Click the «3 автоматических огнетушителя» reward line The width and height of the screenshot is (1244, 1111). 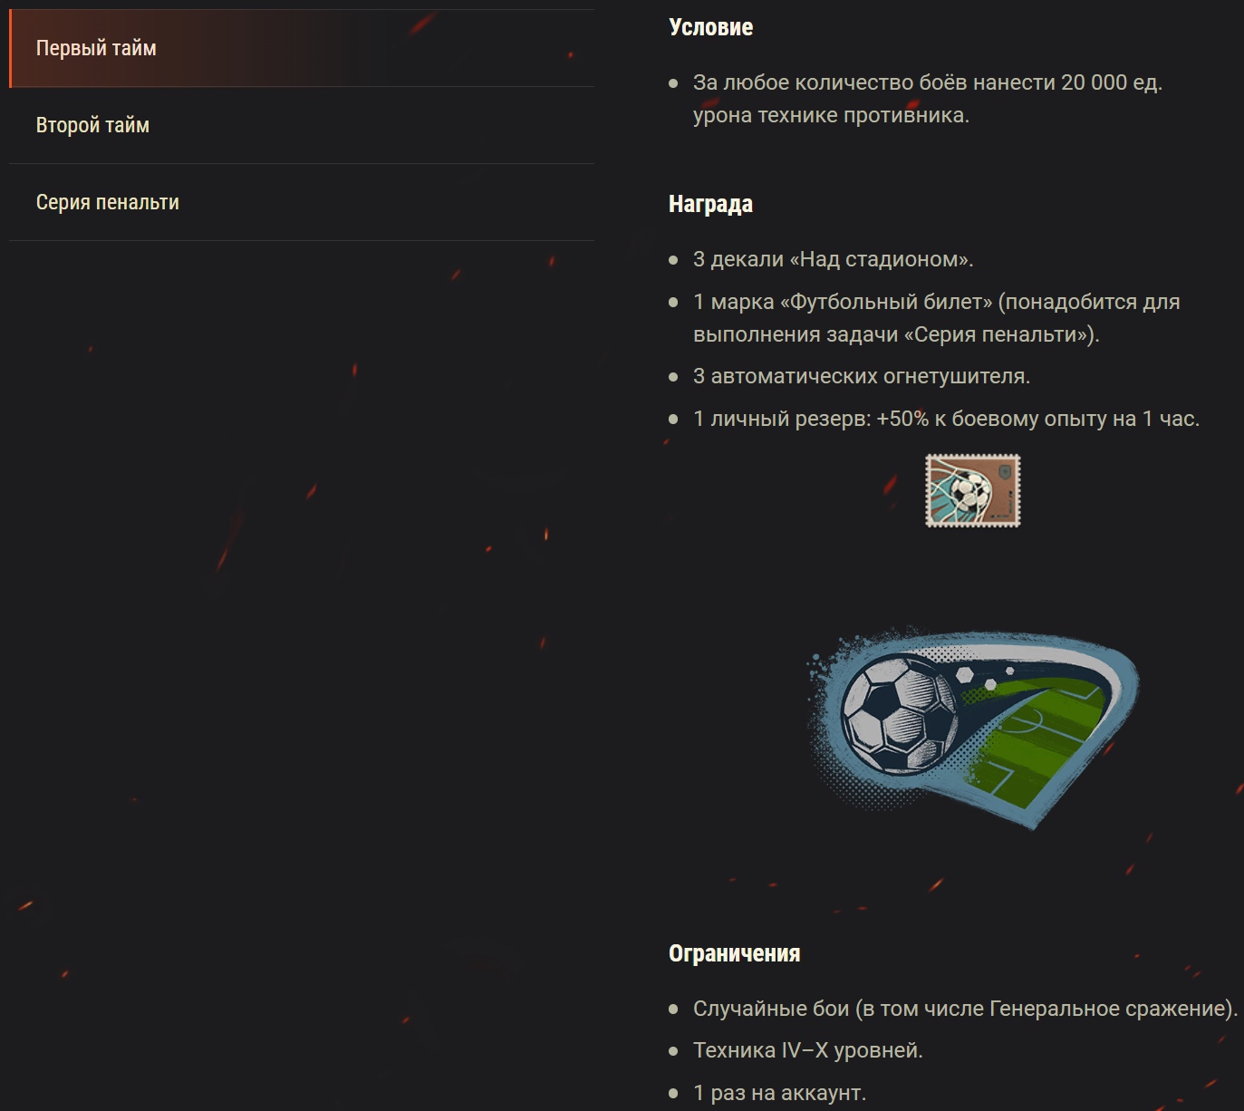[x=862, y=376]
